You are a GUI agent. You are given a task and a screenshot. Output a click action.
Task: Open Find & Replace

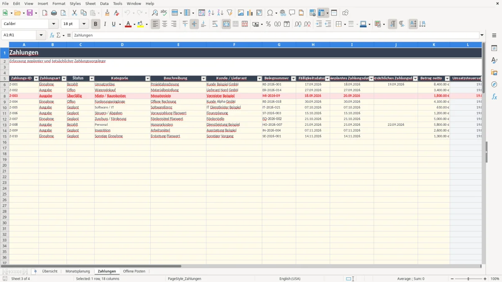(x=155, y=13)
